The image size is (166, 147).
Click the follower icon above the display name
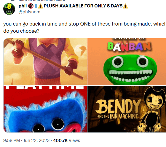click(13, 1)
